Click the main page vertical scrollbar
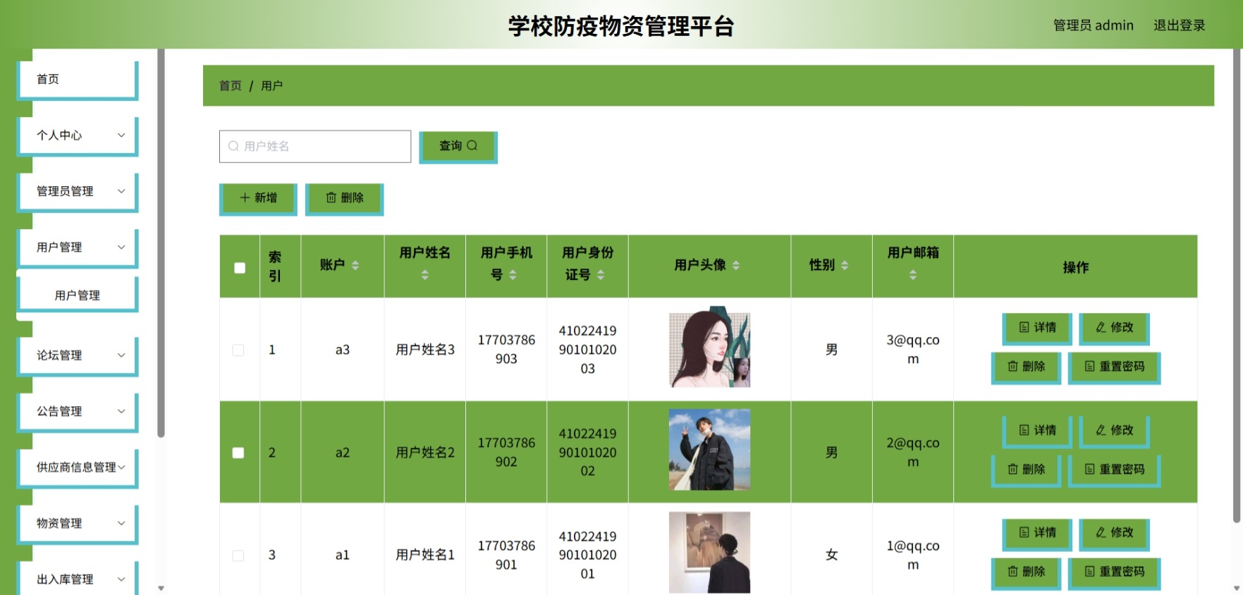The width and height of the screenshot is (1243, 595). pyautogui.click(x=1237, y=286)
